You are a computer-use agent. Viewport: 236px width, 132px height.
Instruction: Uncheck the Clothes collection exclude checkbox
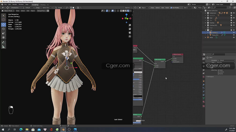(x=231, y=23)
